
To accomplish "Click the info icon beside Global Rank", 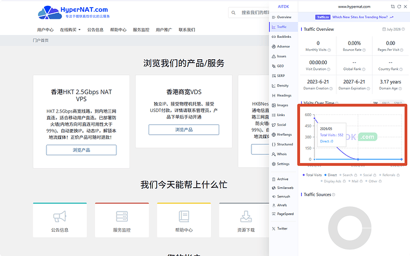I will point(364,69).
